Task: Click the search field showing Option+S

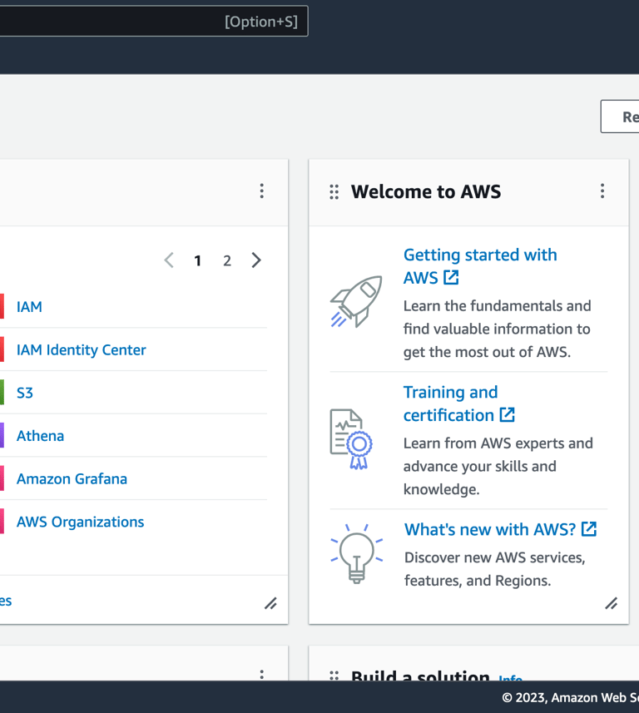Action: (150, 22)
